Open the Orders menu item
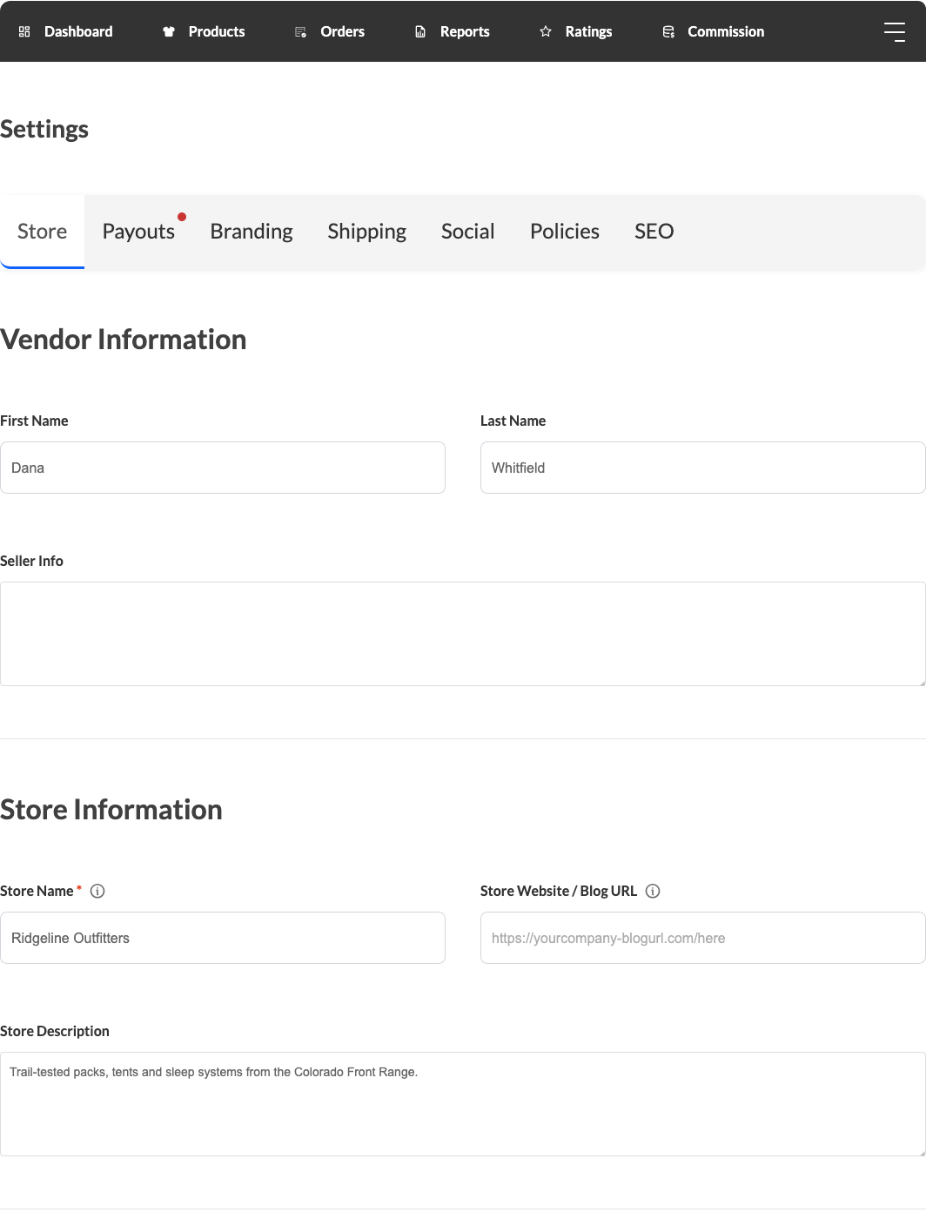The height and width of the screenshot is (1219, 926). pos(330,31)
